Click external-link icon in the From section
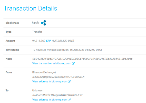 click(x=69, y=82)
